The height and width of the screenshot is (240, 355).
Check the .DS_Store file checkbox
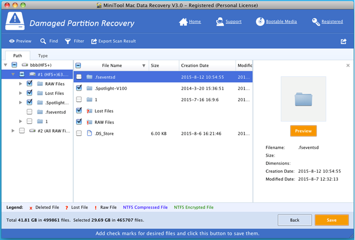tap(79, 133)
